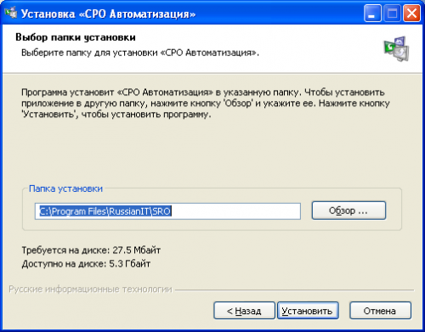
Task: Click the 'Выбор папки установки' heading
Action: click(x=76, y=37)
